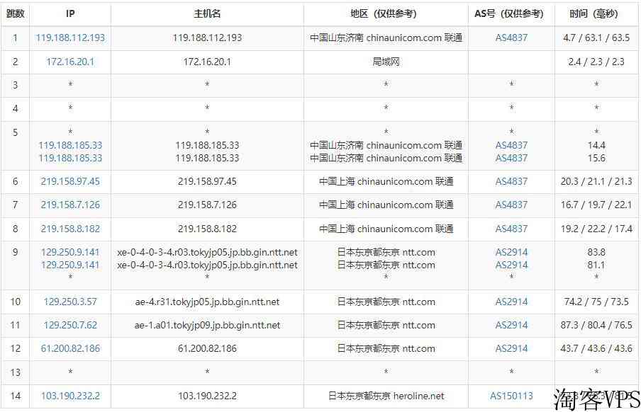Select hop number 13 cell

click(15, 372)
